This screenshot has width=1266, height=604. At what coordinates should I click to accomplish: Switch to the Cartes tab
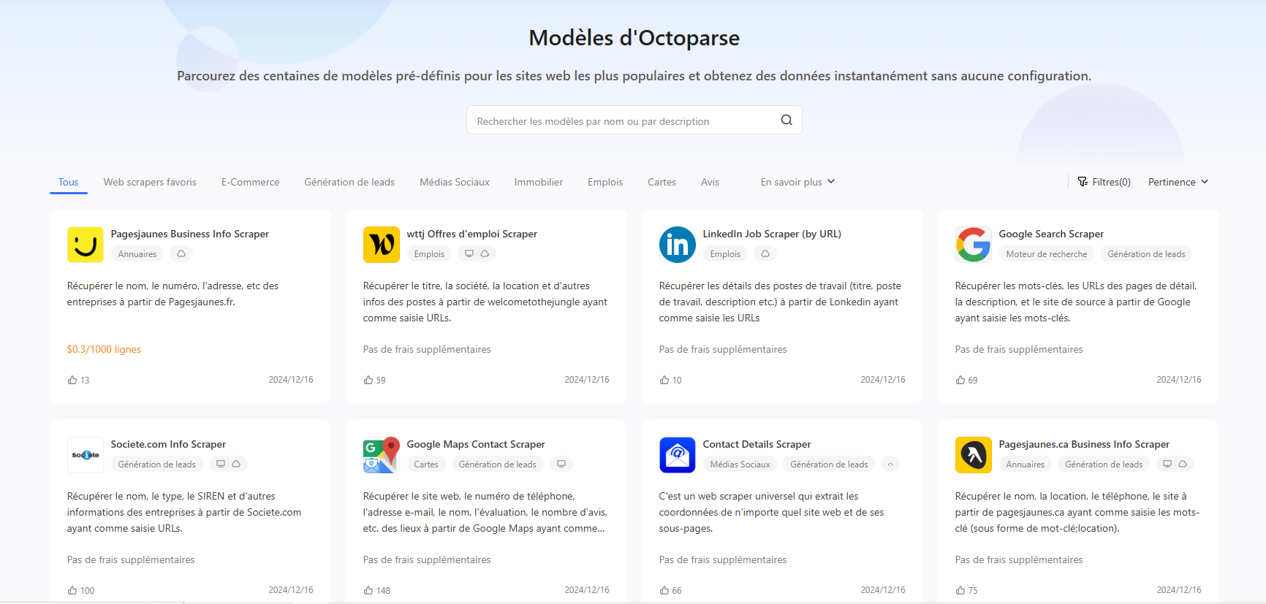662,182
